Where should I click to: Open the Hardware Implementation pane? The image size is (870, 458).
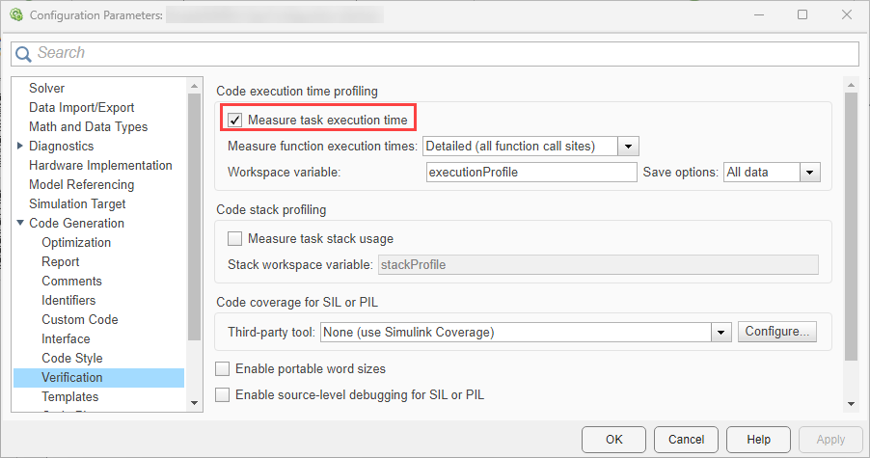click(100, 165)
